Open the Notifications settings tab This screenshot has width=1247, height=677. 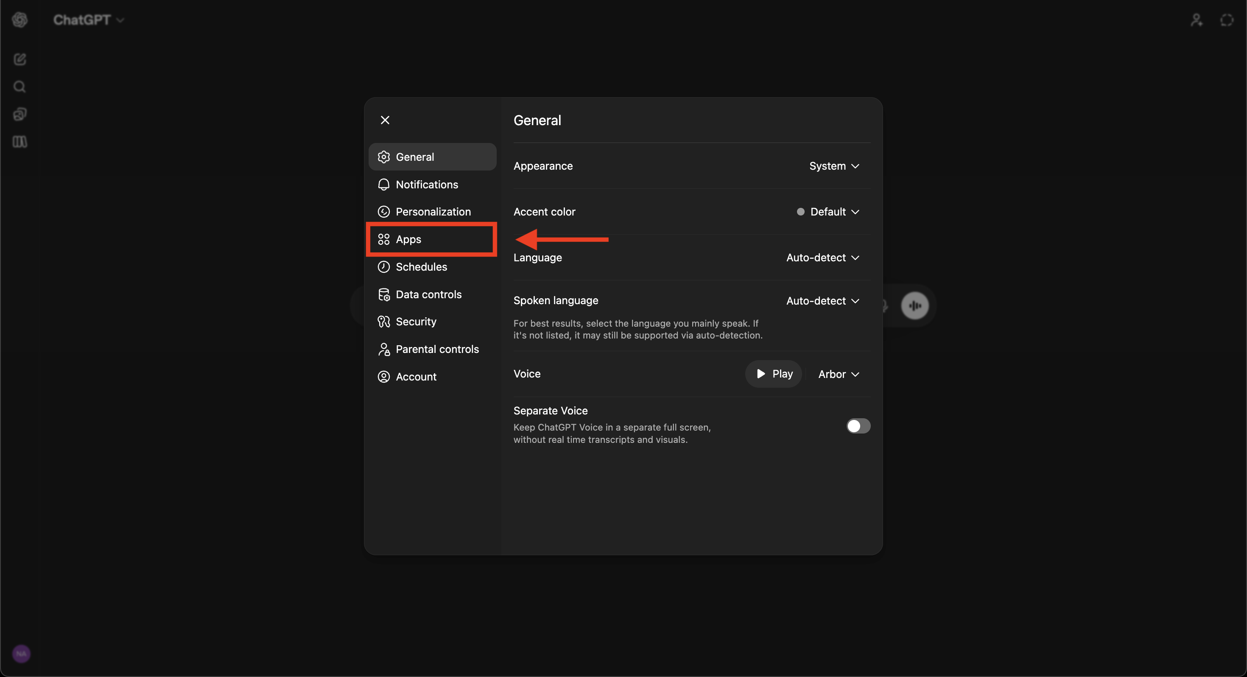(x=432, y=185)
